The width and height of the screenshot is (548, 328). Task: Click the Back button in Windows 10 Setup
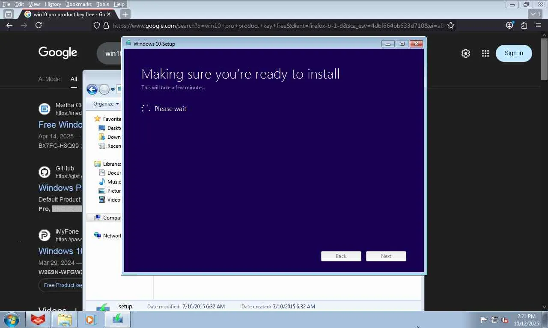341,256
